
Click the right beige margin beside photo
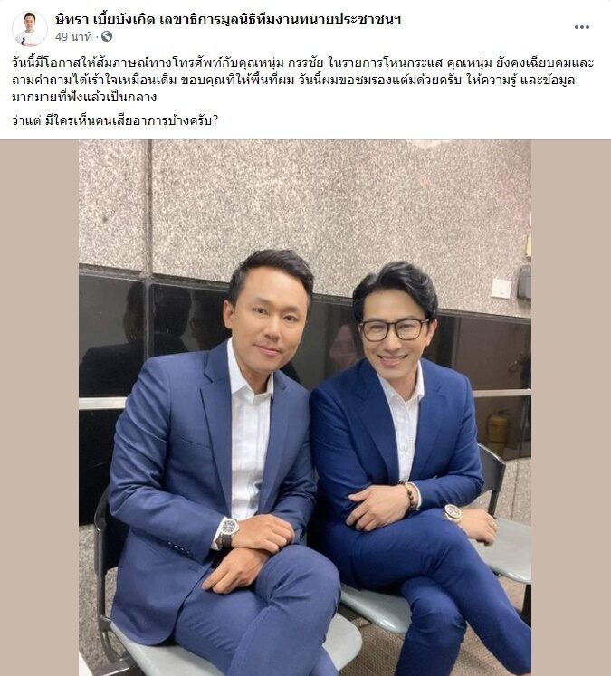[571, 407]
